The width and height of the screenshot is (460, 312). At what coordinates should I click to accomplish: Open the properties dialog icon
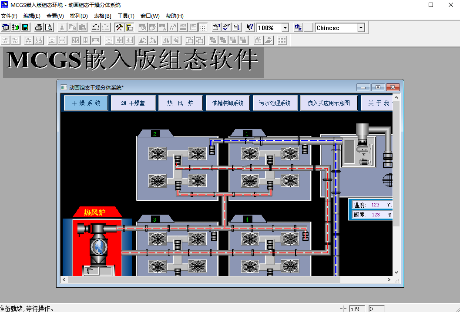pyautogui.click(x=216, y=27)
